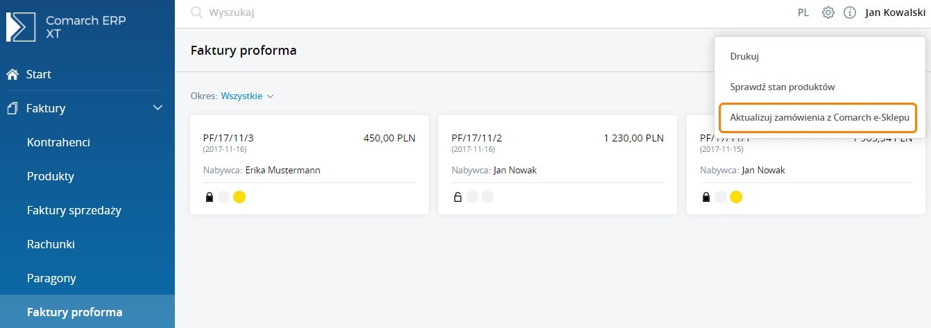Select Aktualizuj zamówienia z Comarch e-Sklepu
This screenshot has height=328, width=931.
(x=819, y=118)
